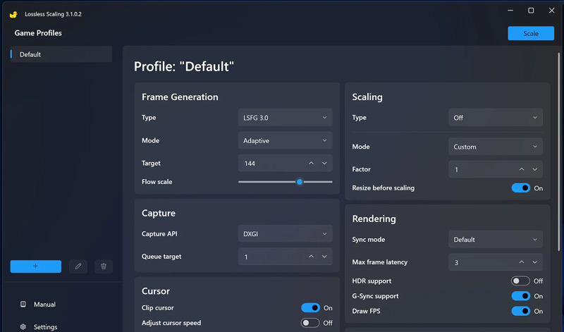Close the Lossless Scaling window
This screenshot has height=332, width=564.
coord(551,11)
